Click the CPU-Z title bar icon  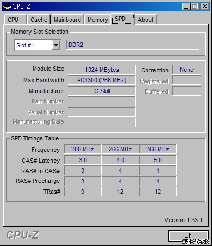coord(7,7)
